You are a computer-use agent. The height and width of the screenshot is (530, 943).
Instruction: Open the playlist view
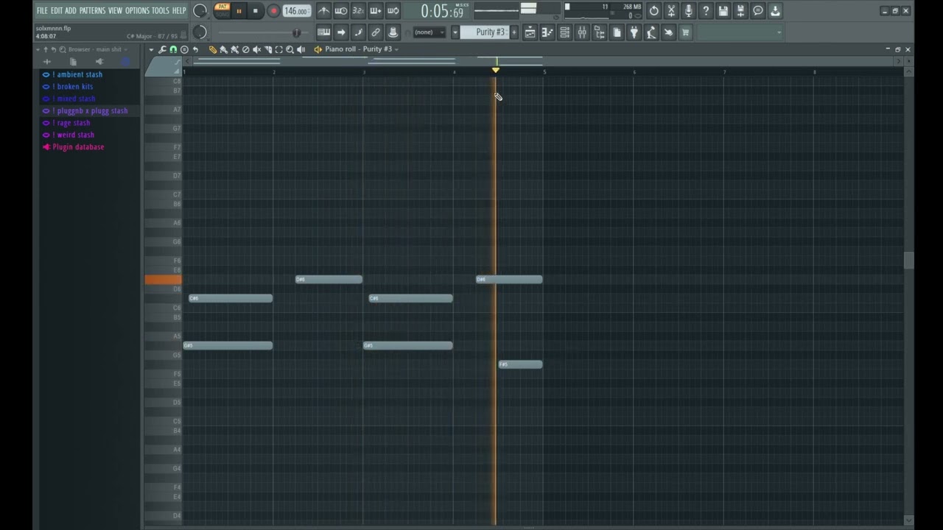pos(530,32)
